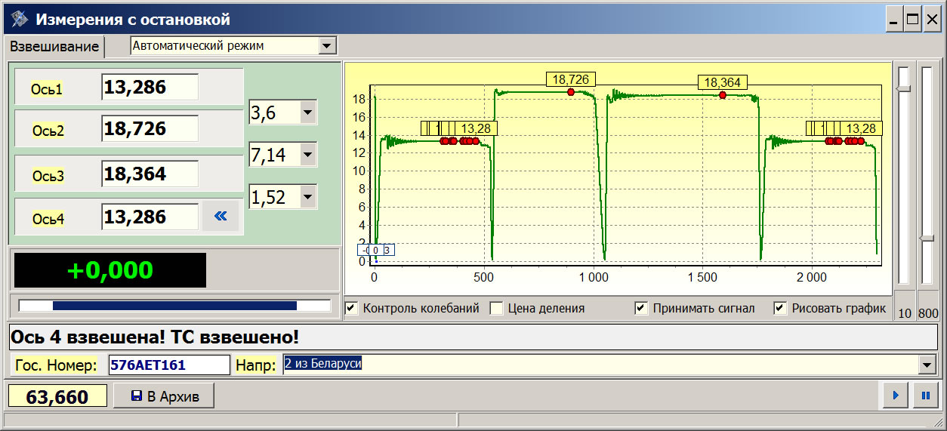Click the Гос. Номер input field

pyautogui.click(x=168, y=365)
